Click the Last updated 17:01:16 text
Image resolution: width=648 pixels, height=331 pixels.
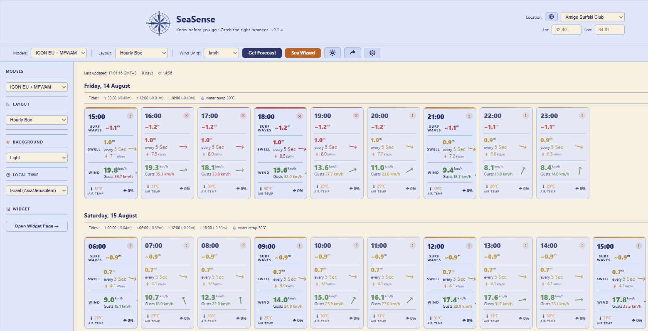pyautogui.click(x=110, y=73)
